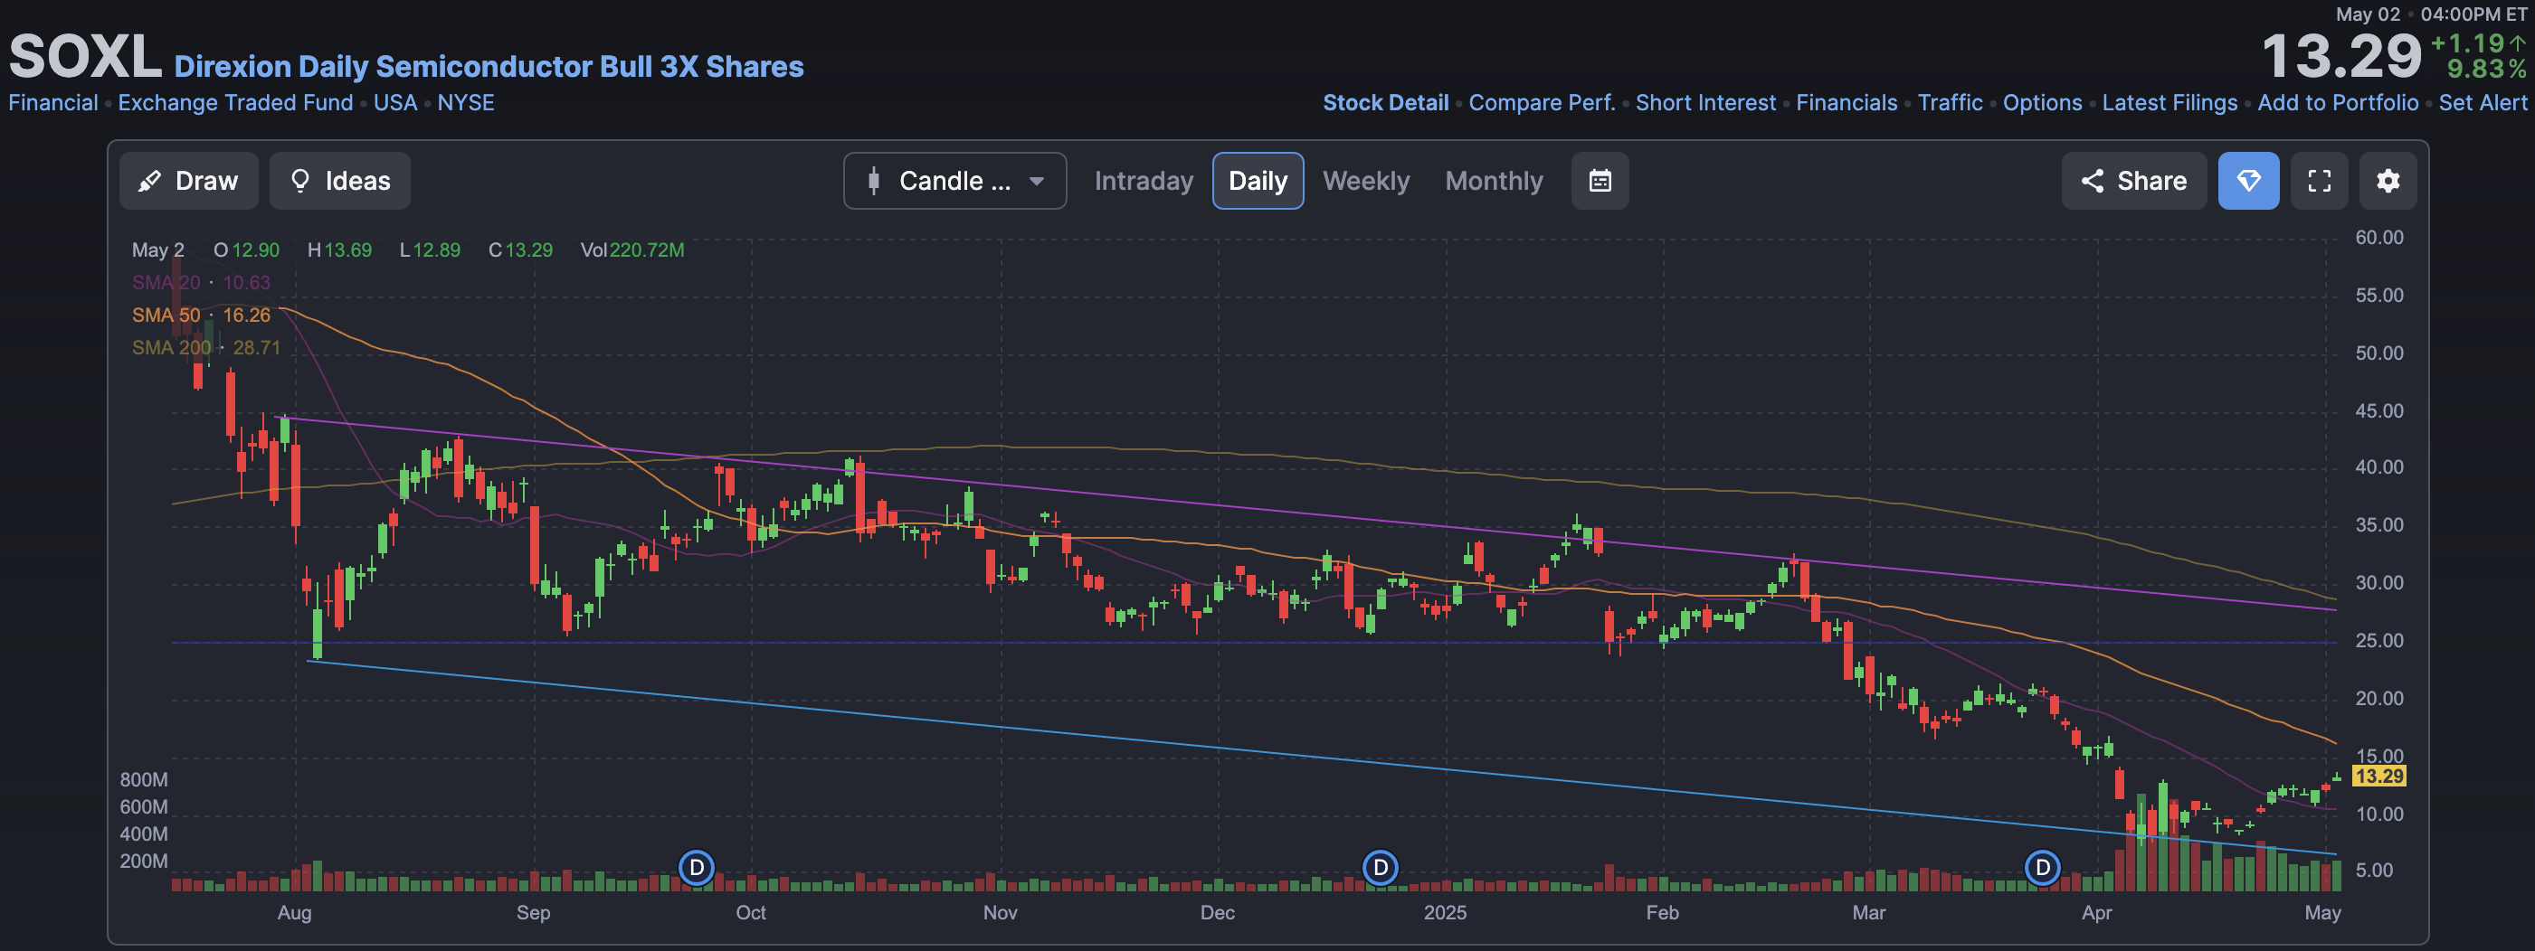Open Compare Perf. link
The width and height of the screenshot is (2535, 951).
1542,102
